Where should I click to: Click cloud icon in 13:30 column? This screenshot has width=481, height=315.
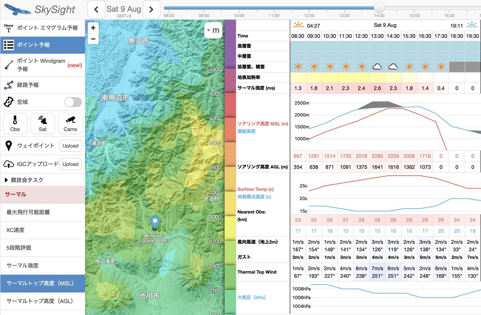click(x=377, y=67)
